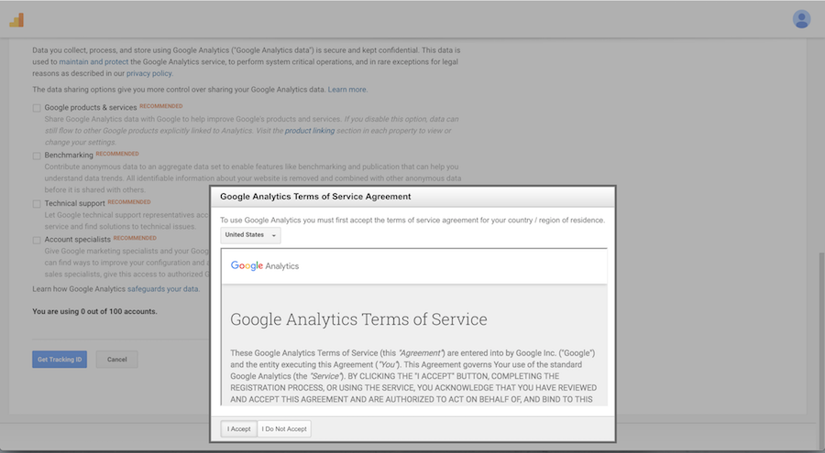Enable Google products & services checkbox
This screenshot has height=453, width=825.
click(37, 108)
